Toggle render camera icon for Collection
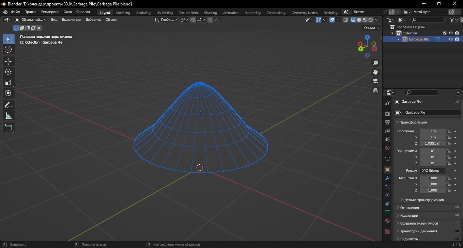Screen dimensions: 463x248 tap(457, 33)
